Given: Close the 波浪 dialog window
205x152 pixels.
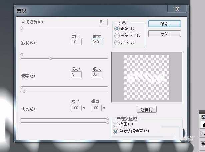Looking at the screenshot, I should click(x=178, y=10).
